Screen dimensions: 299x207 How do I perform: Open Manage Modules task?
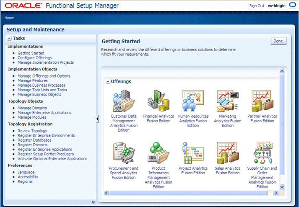tap(32, 117)
